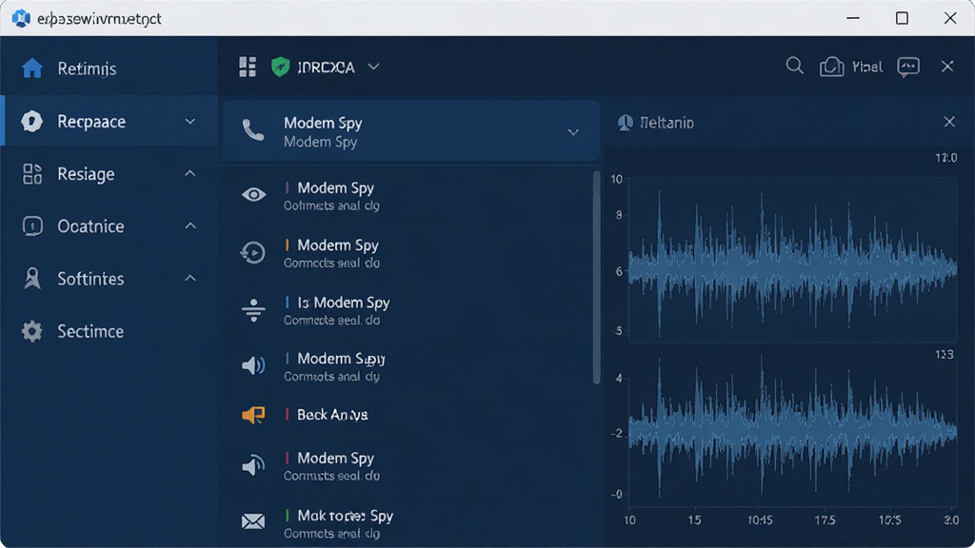Click the phone icon in Modem Spy header

coord(253,130)
